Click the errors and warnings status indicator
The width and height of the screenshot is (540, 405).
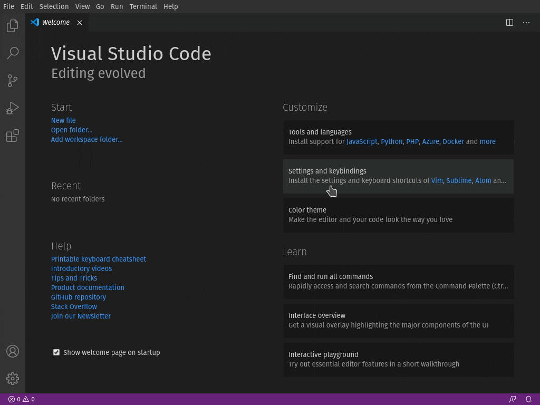pos(21,399)
